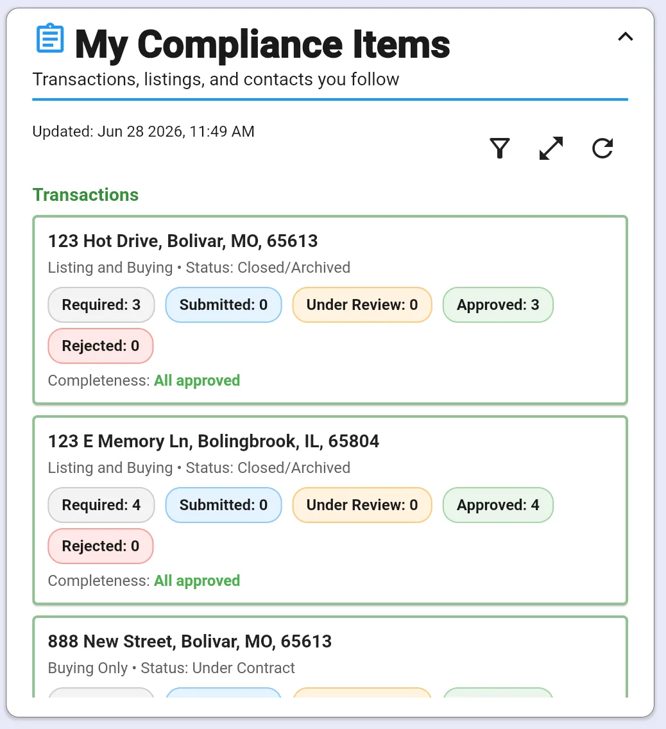Click the clipboard icon beside My Compliance Items
Image resolution: width=666 pixels, height=729 pixels.
pyautogui.click(x=50, y=38)
